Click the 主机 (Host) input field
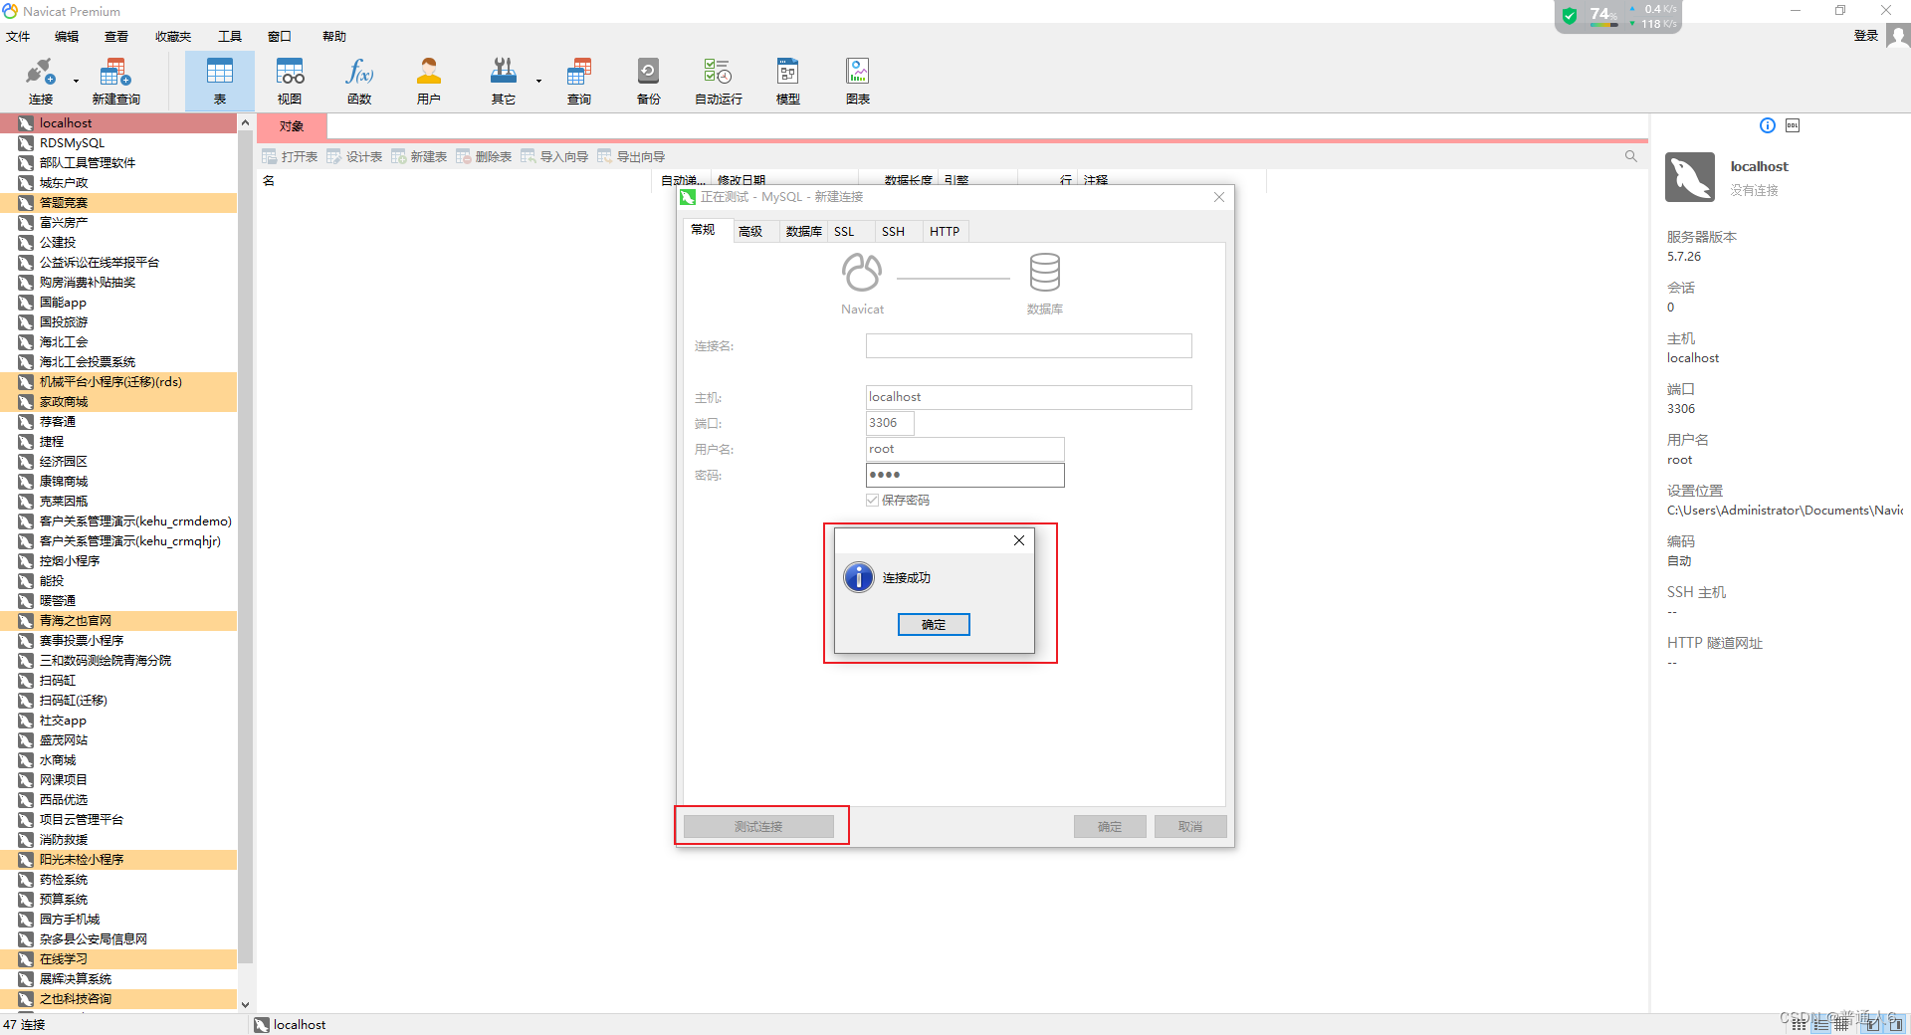Screen dimensions: 1911x1035 coord(1028,397)
